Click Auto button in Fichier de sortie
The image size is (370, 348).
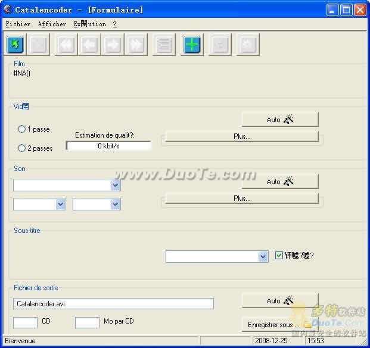point(280,300)
